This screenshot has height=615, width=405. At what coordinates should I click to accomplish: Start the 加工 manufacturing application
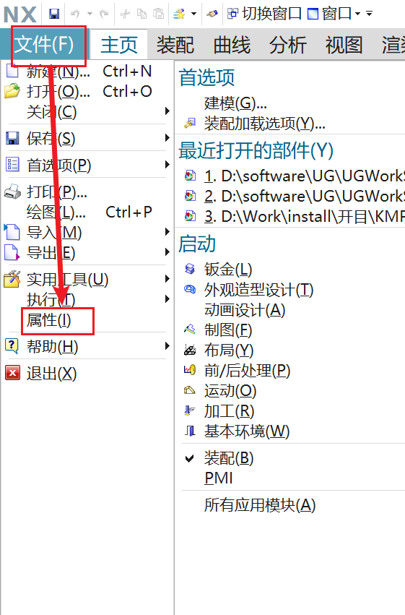[229, 411]
